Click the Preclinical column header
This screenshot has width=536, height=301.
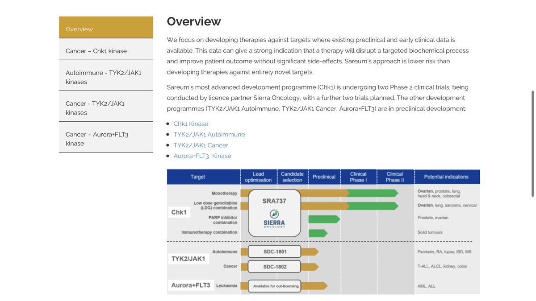(324, 177)
